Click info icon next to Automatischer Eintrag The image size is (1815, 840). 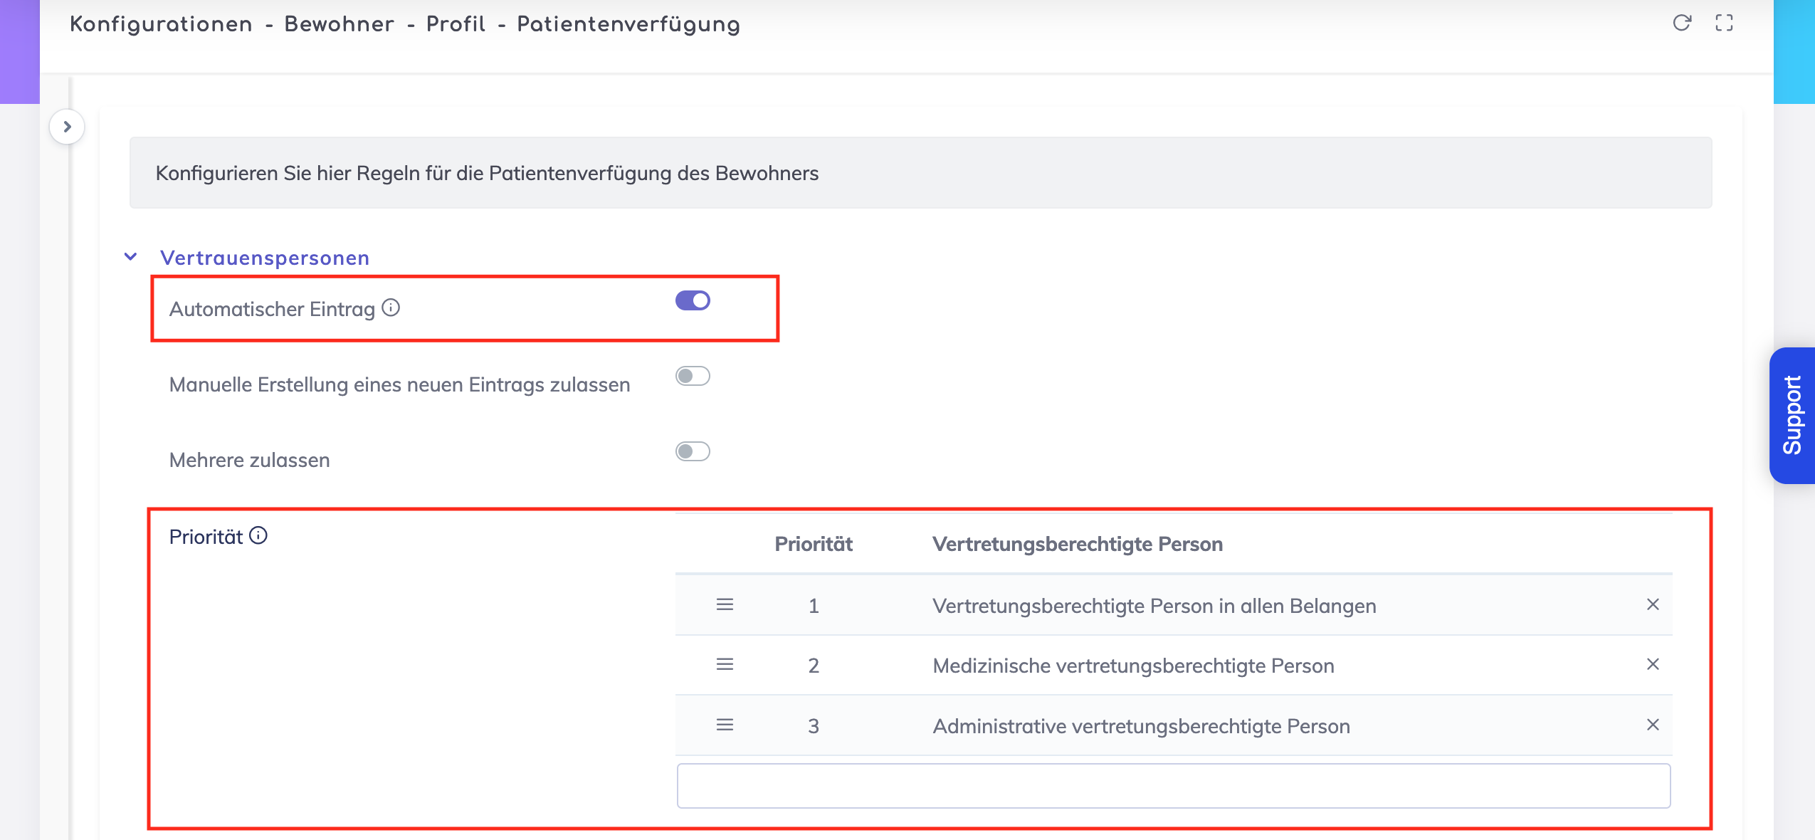click(391, 308)
